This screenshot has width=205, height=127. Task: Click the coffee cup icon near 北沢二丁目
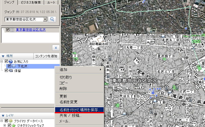coord(155,100)
